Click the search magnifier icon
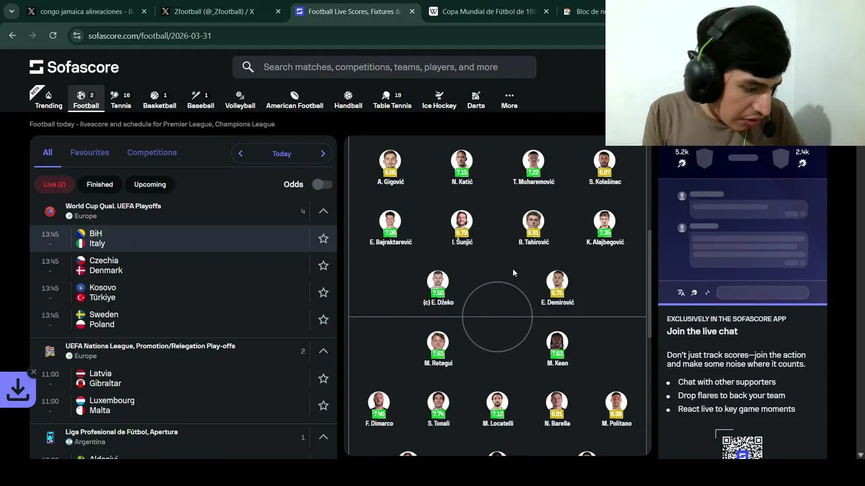Viewport: 865px width, 486px height. click(x=248, y=67)
